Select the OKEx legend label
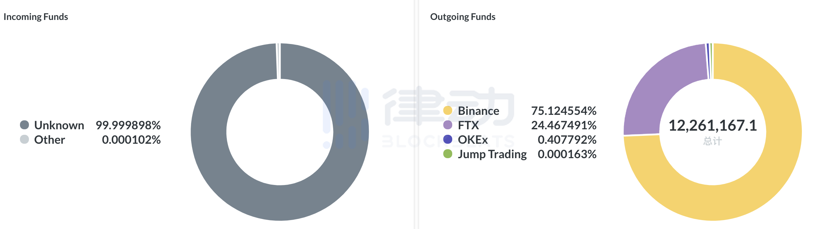 [x=473, y=140]
